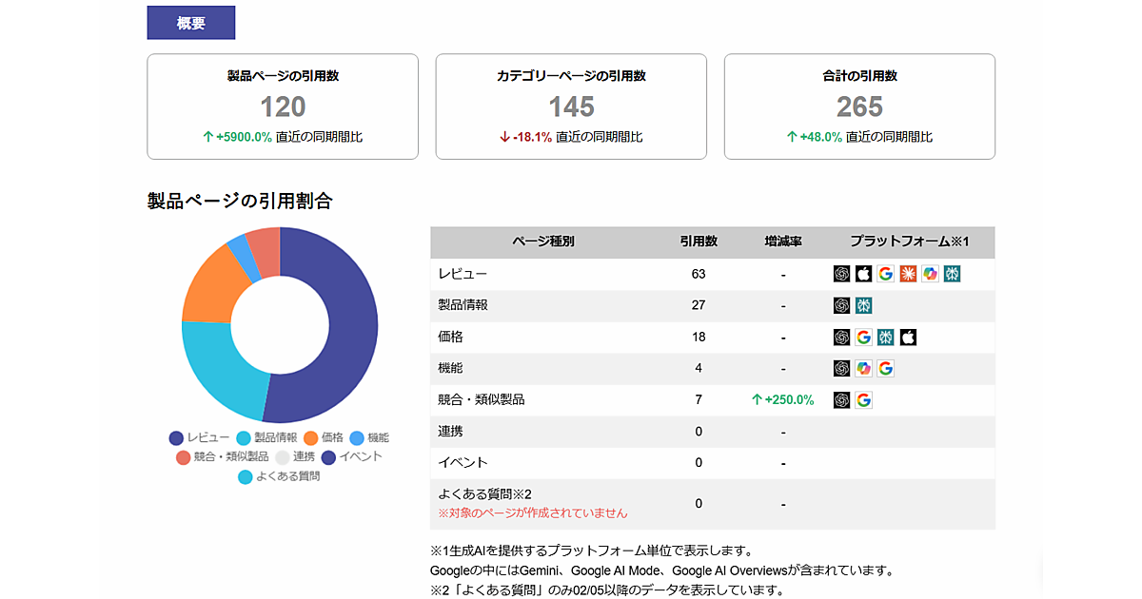Open the 製品ページの引用数 summary card
Image resolution: width=1142 pixels, height=599 pixels.
[x=283, y=106]
